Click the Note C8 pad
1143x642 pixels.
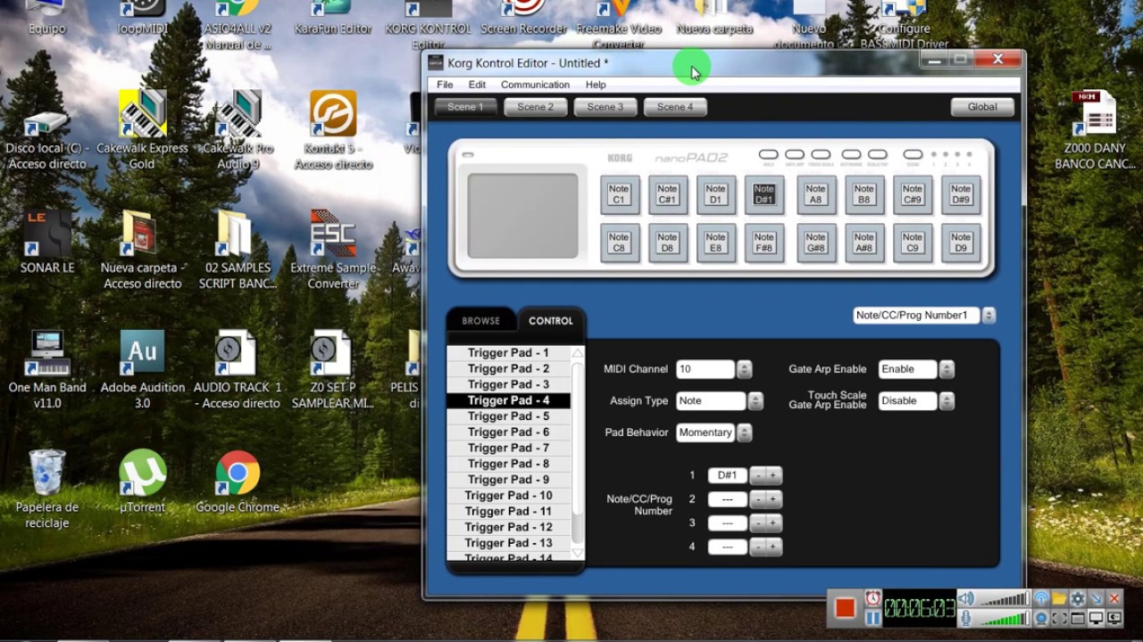point(619,243)
